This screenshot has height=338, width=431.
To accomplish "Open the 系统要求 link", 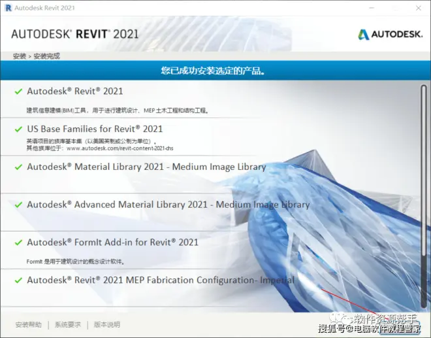I will click(x=68, y=325).
